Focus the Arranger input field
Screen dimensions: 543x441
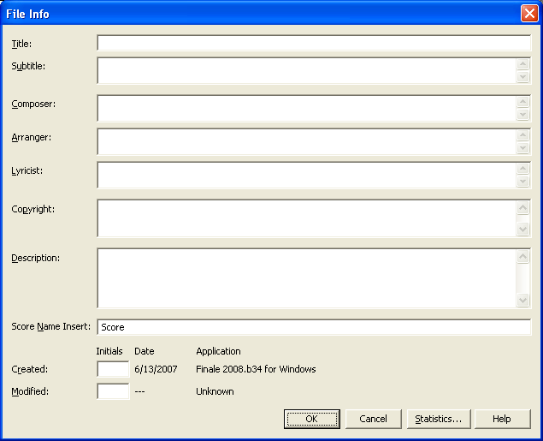click(x=308, y=141)
